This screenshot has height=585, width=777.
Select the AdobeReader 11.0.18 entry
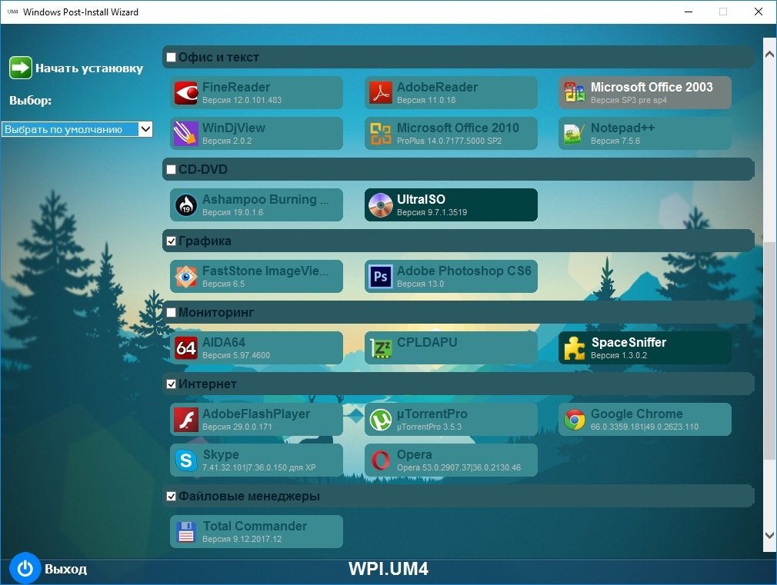[x=451, y=92]
